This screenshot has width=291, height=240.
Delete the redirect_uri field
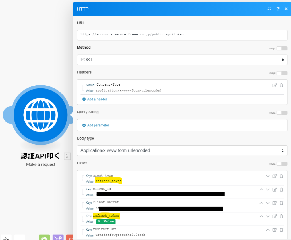(x=281, y=230)
